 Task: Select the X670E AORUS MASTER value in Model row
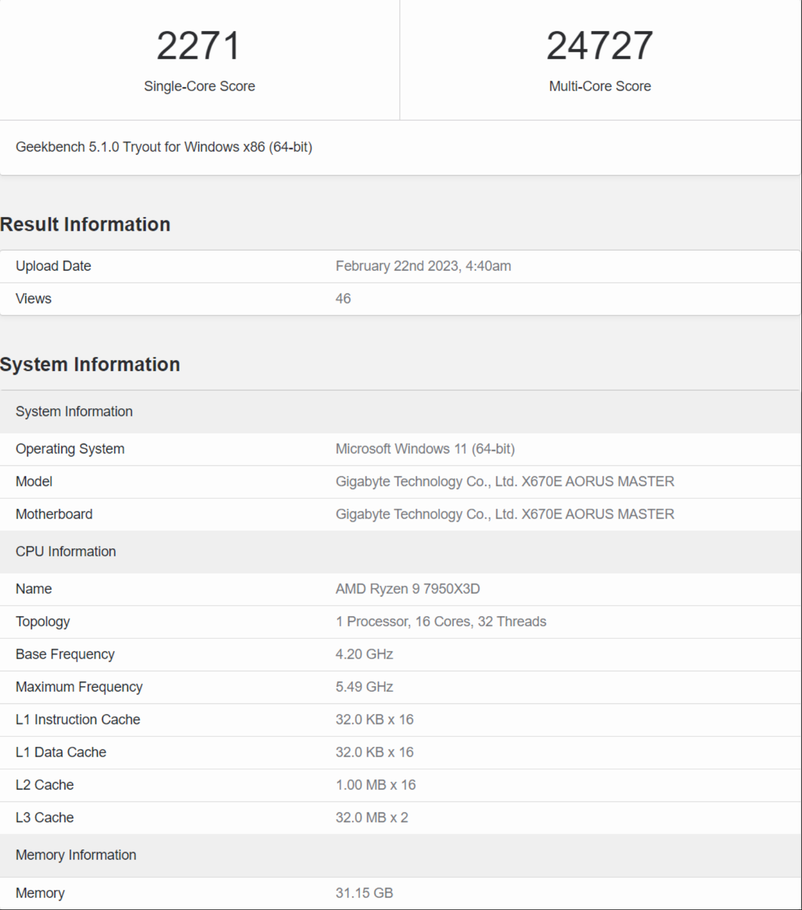[505, 482]
